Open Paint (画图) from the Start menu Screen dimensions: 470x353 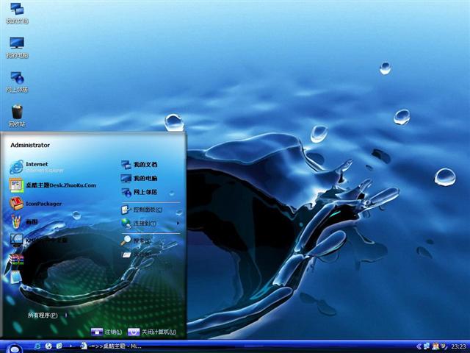(x=34, y=221)
